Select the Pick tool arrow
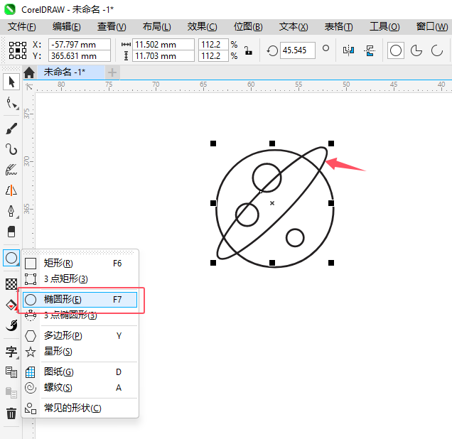Viewport: 452px width, 439px height. click(x=11, y=82)
